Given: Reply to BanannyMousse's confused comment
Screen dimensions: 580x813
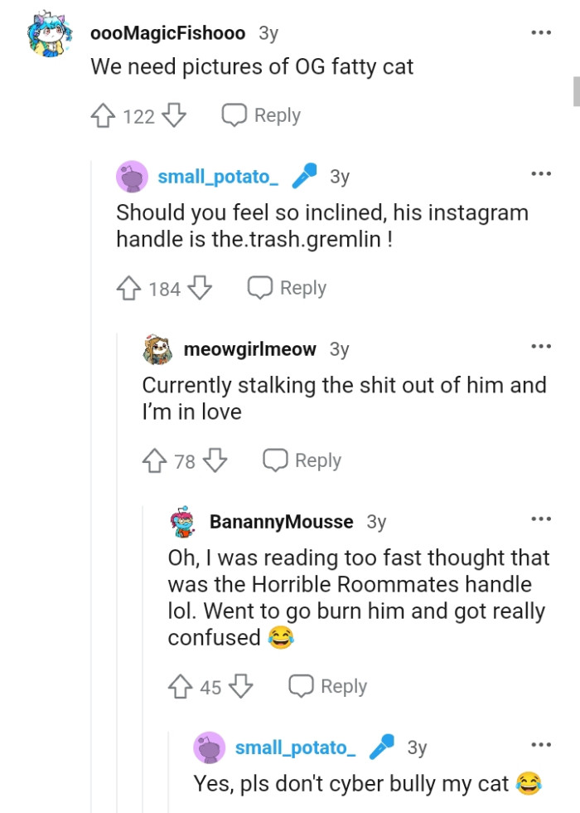Looking at the screenshot, I should pyautogui.click(x=327, y=687).
